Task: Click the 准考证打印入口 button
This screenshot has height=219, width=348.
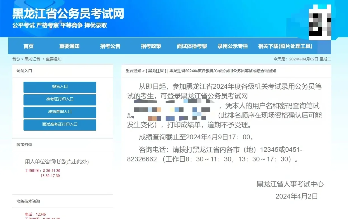Action: click(60, 100)
